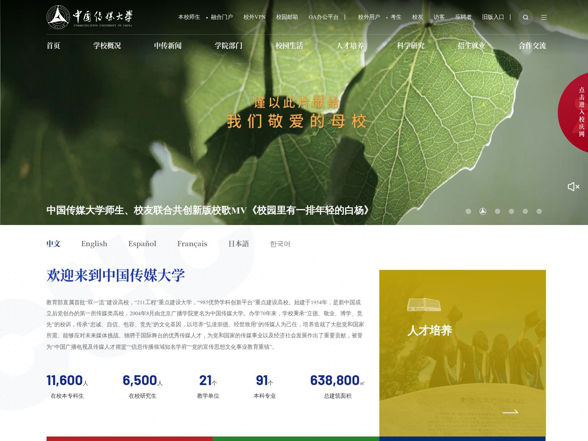588x441 pixels.
Task: Open the 人才培养 navigation menu
Action: pyautogui.click(x=350, y=46)
